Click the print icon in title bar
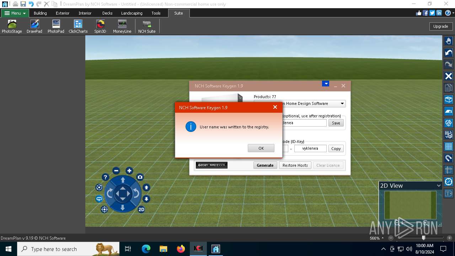The height and width of the screenshot is (256, 455). point(15,4)
